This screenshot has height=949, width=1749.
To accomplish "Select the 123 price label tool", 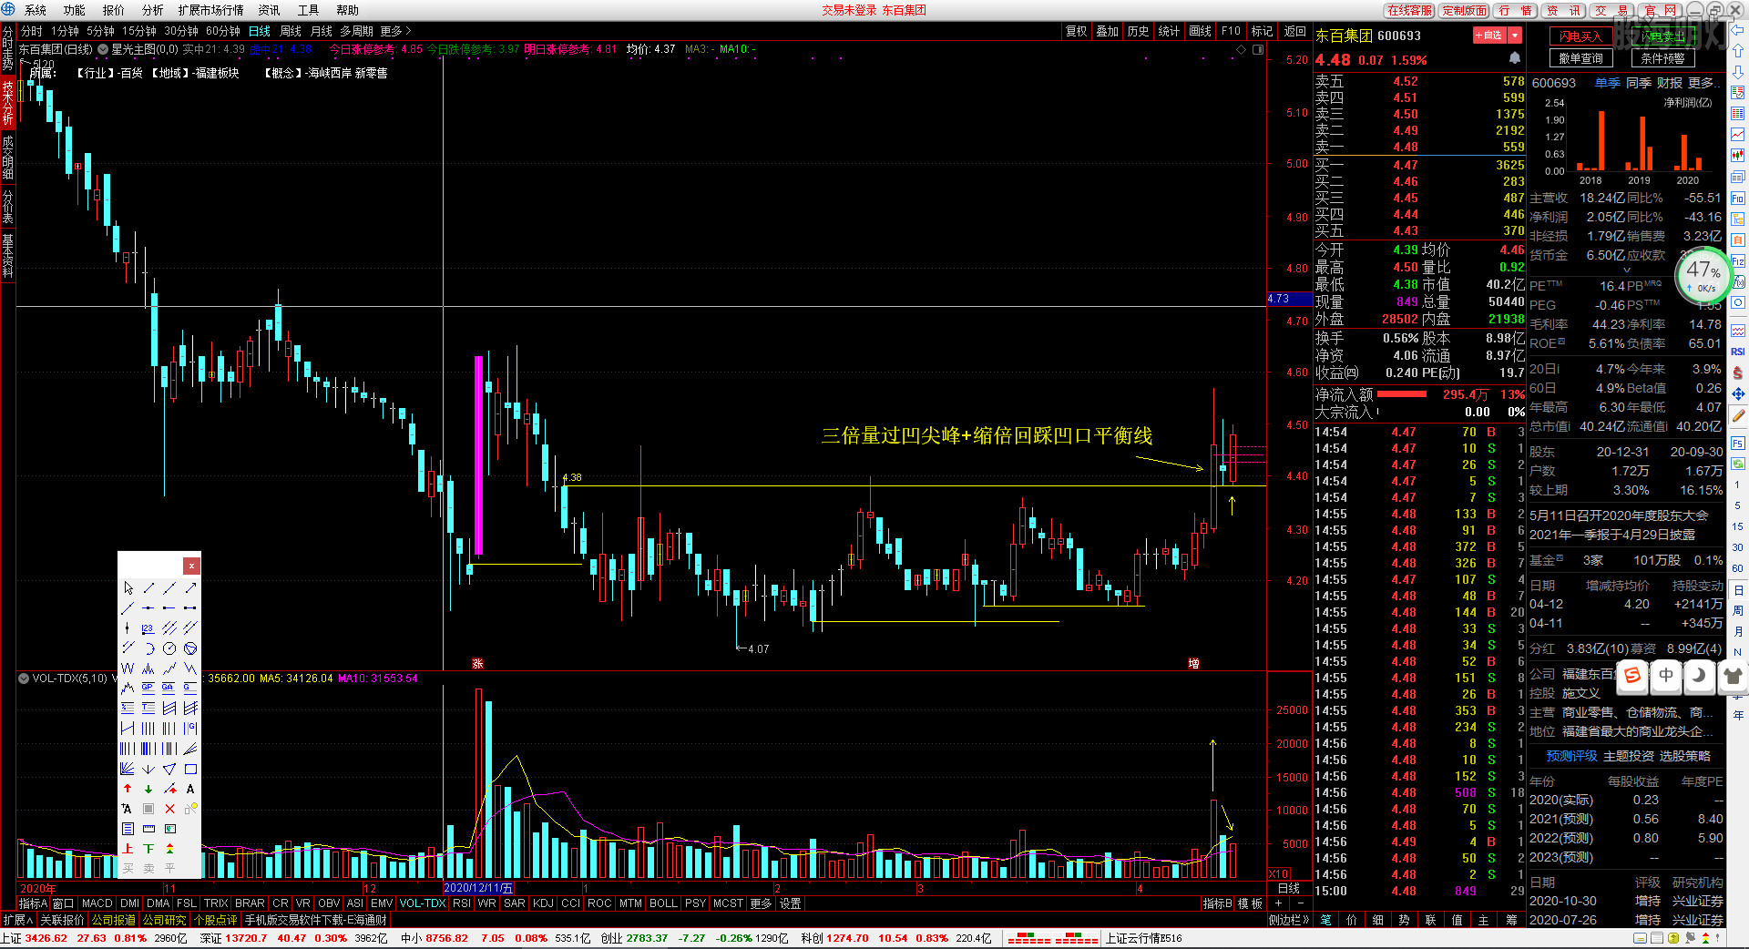I will [x=148, y=628].
